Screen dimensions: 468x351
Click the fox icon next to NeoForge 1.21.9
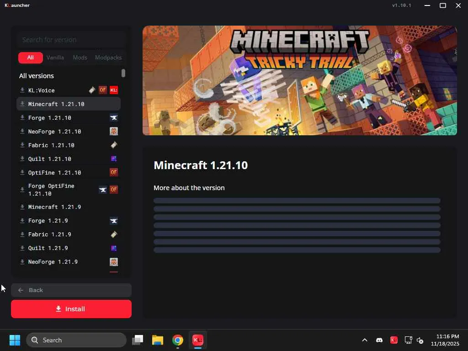(114, 262)
